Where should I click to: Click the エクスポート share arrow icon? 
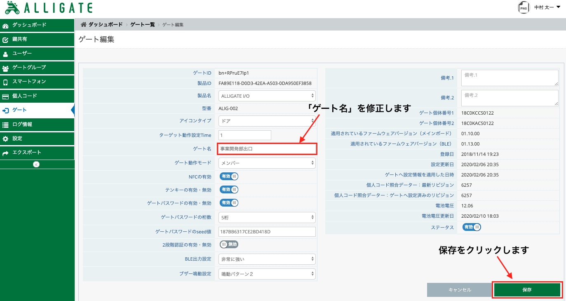5,153
